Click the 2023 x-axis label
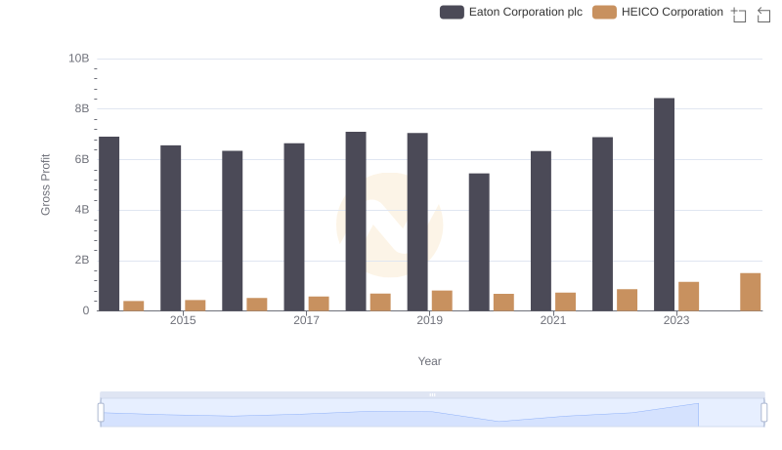Viewport: 782px width, 450px height. click(x=676, y=320)
